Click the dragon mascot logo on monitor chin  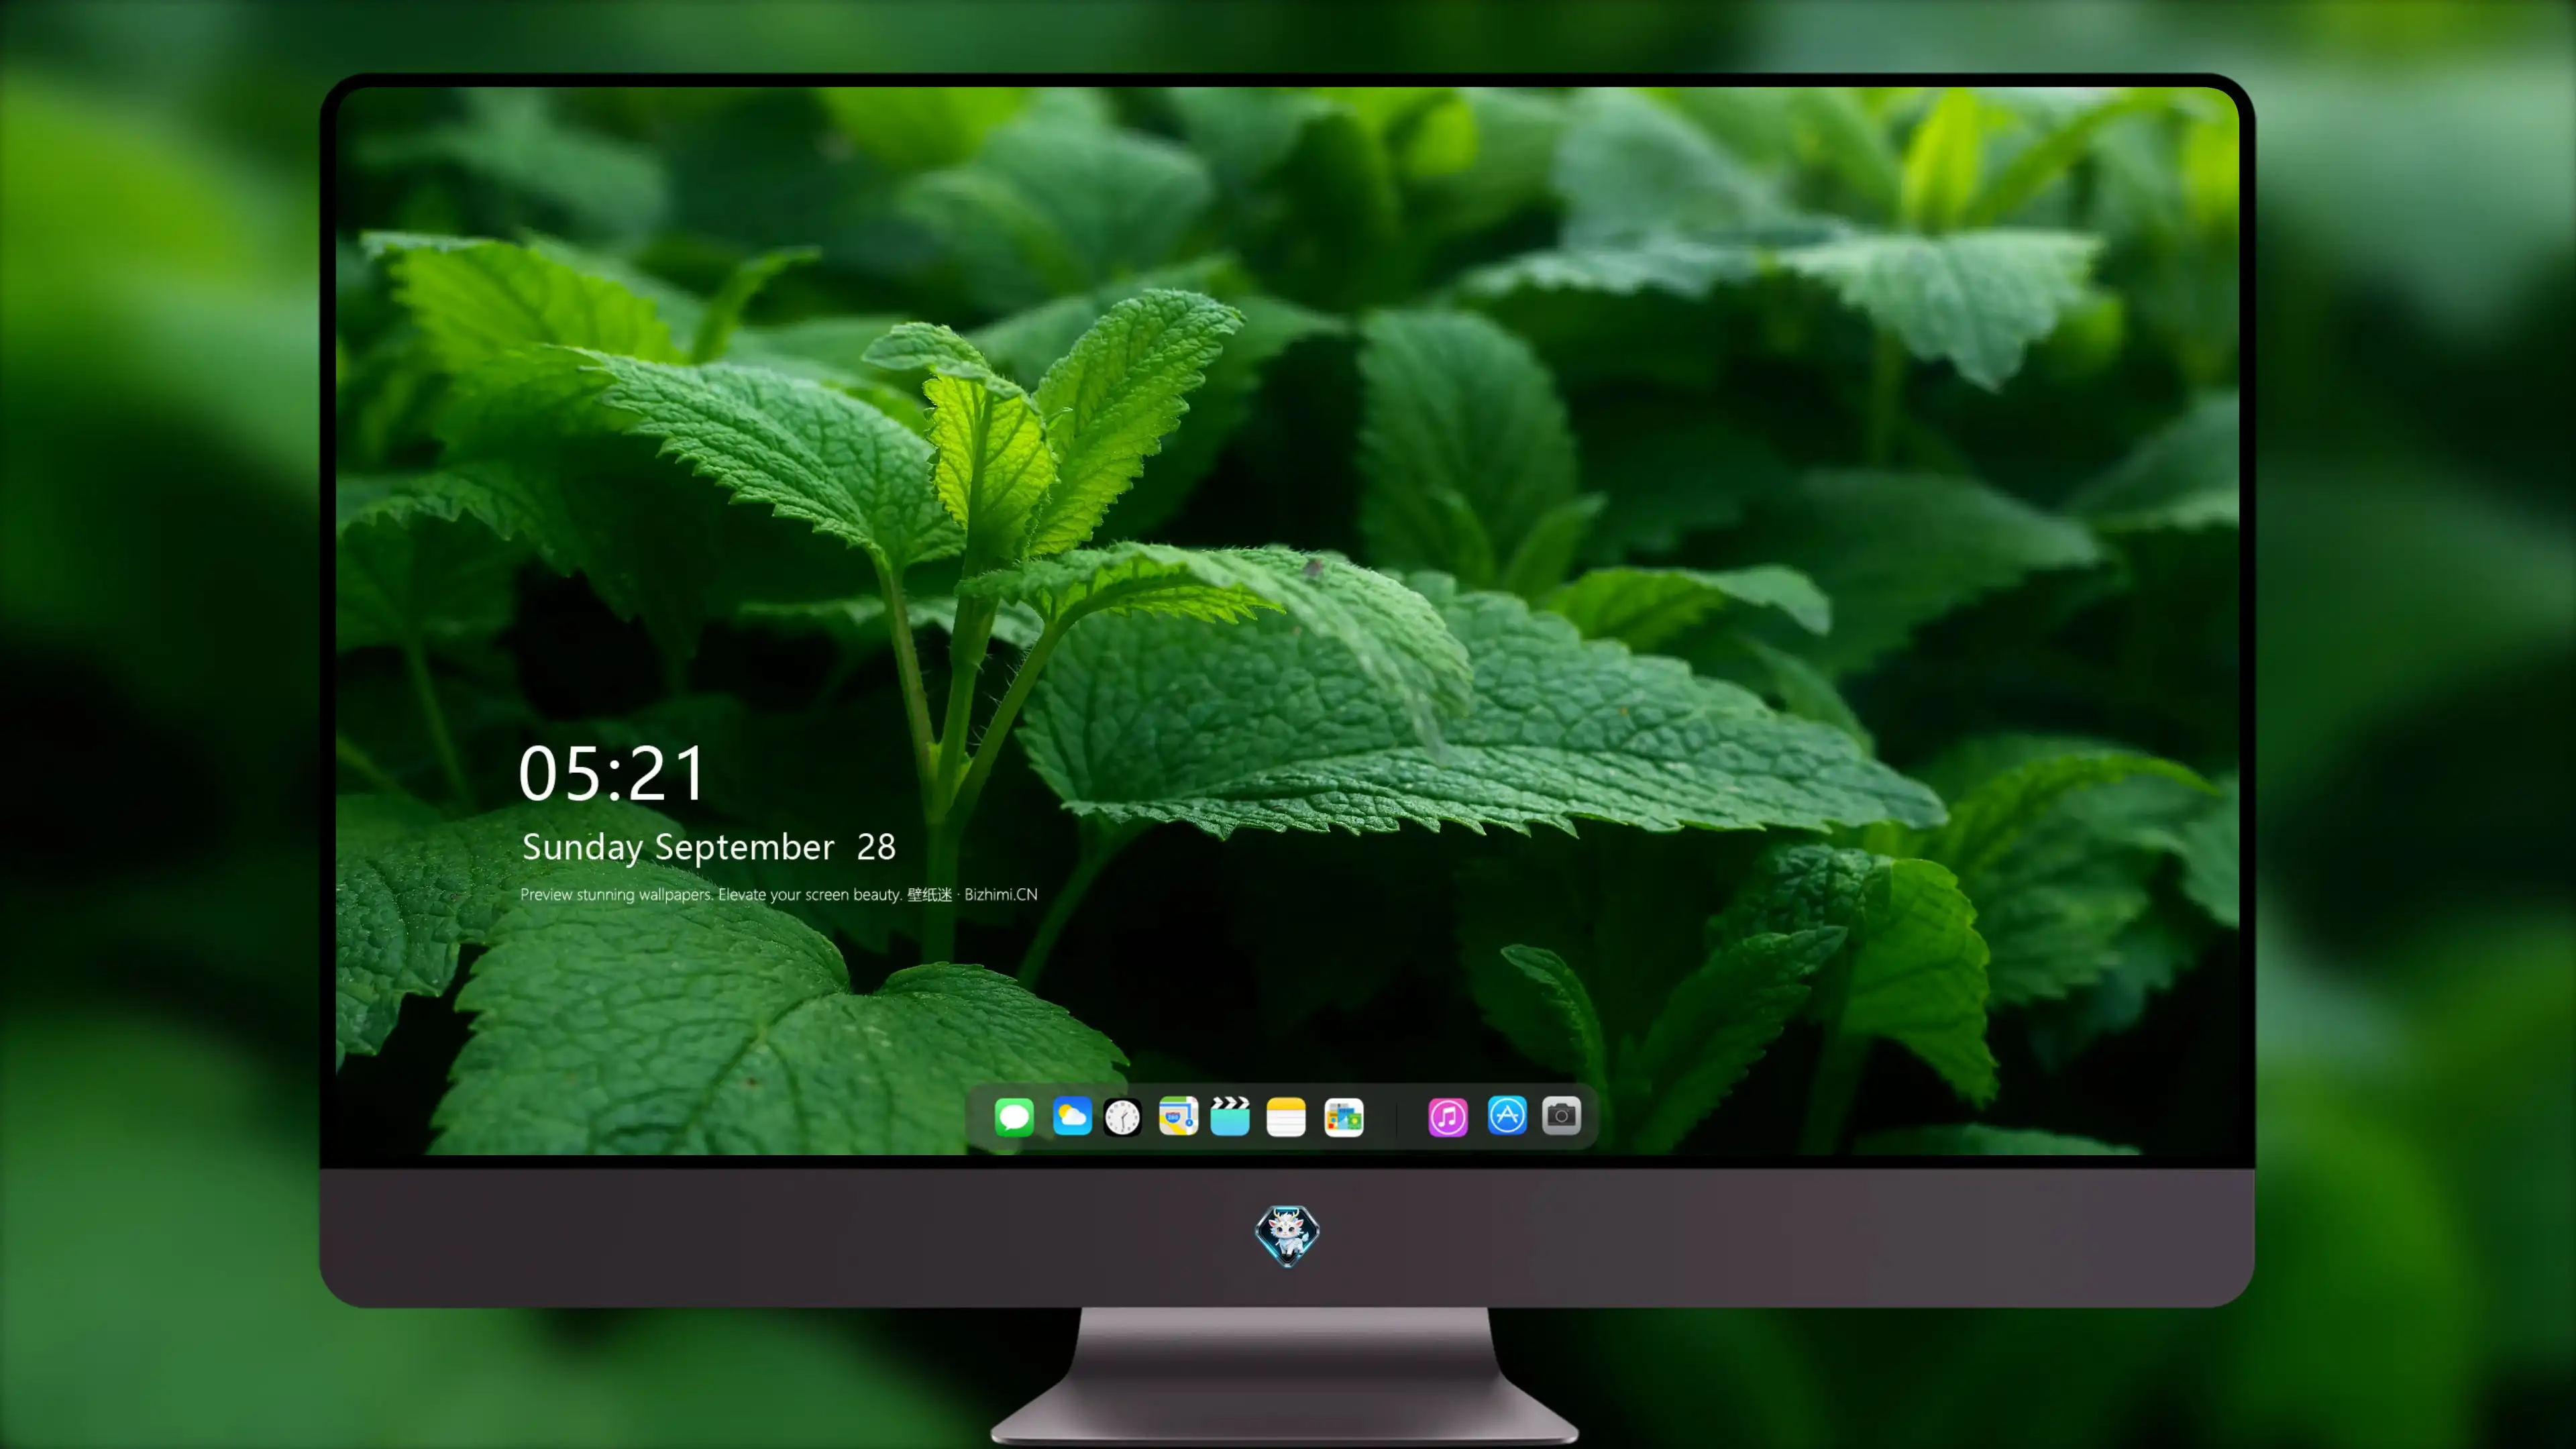click(1287, 1236)
